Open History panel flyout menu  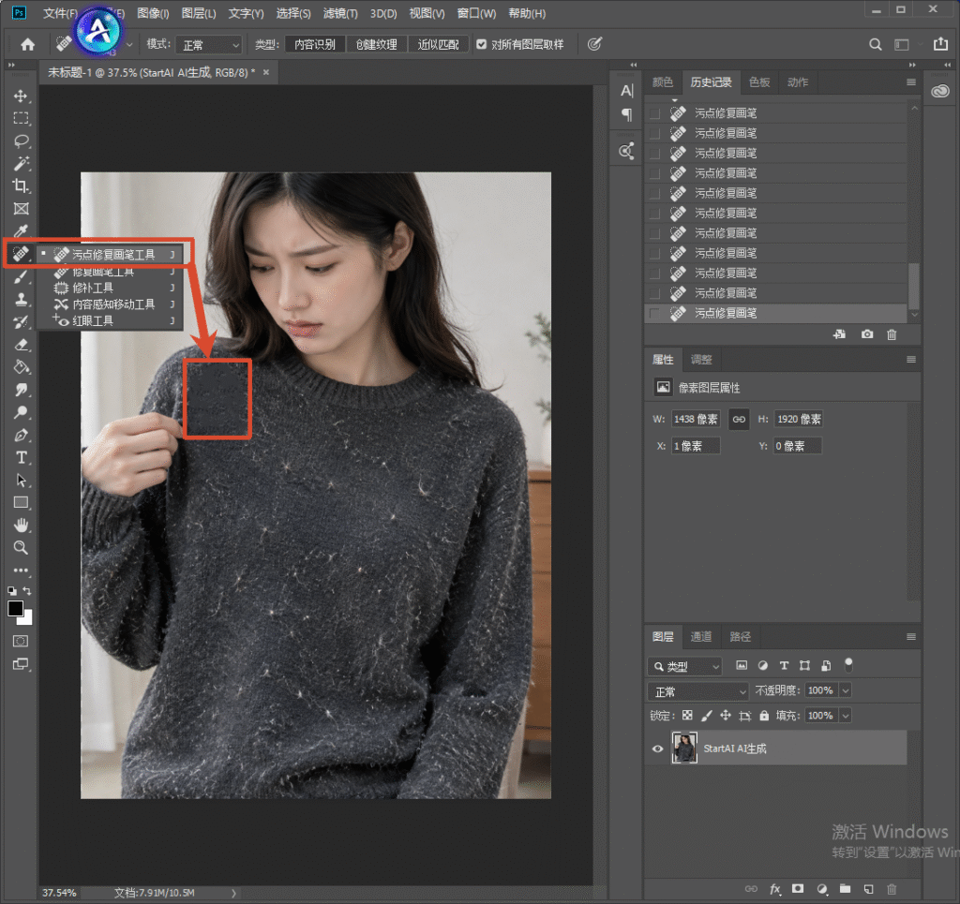[x=911, y=82]
